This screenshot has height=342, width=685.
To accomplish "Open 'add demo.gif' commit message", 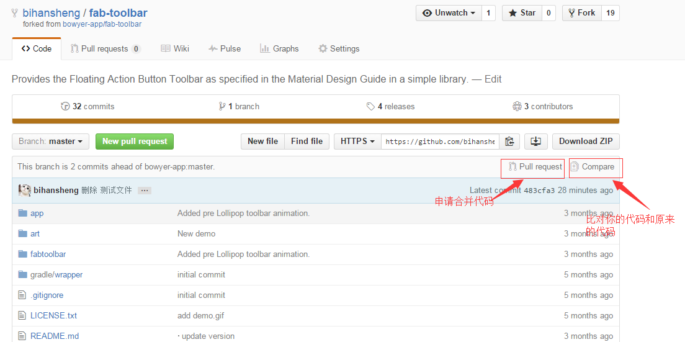I will [x=200, y=315].
